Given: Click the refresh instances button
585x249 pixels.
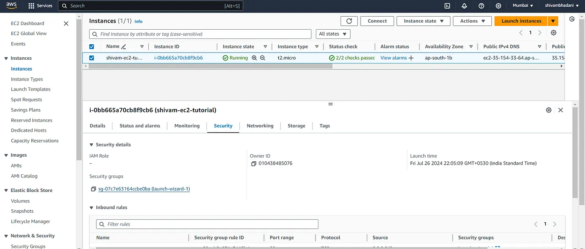Looking at the screenshot, I should coord(349,21).
